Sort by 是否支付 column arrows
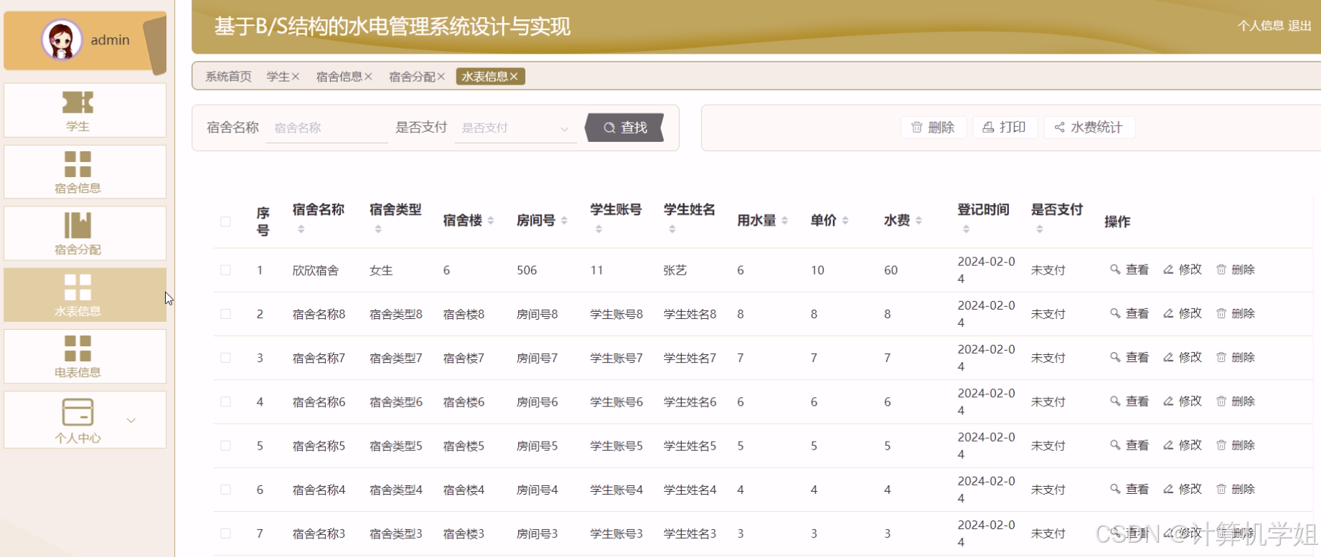 (x=1040, y=229)
